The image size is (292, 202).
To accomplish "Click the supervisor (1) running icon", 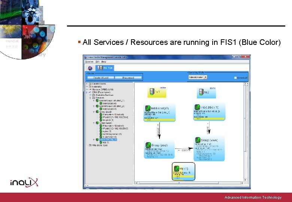I will tap(101, 137).
